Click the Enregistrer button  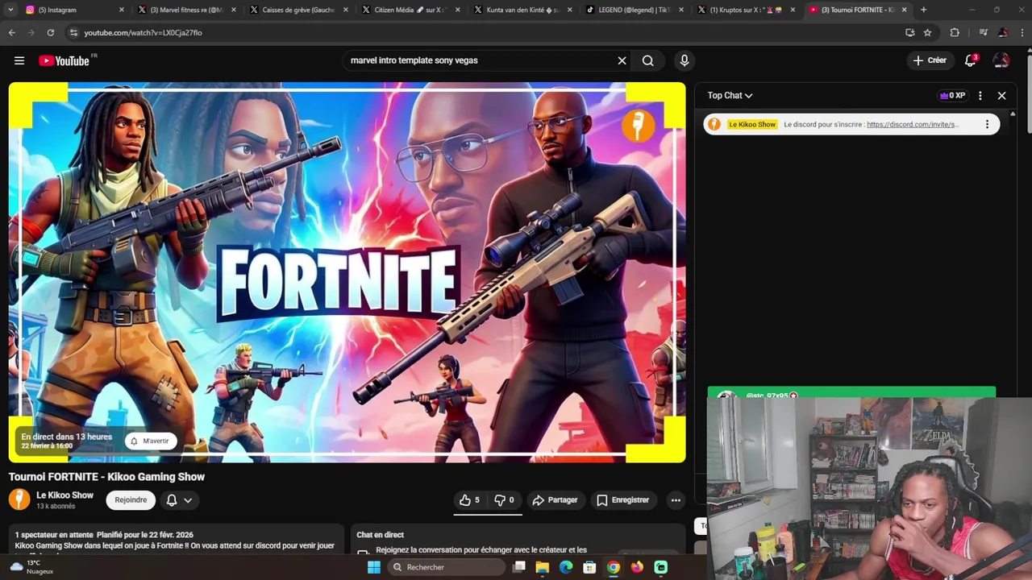(622, 500)
